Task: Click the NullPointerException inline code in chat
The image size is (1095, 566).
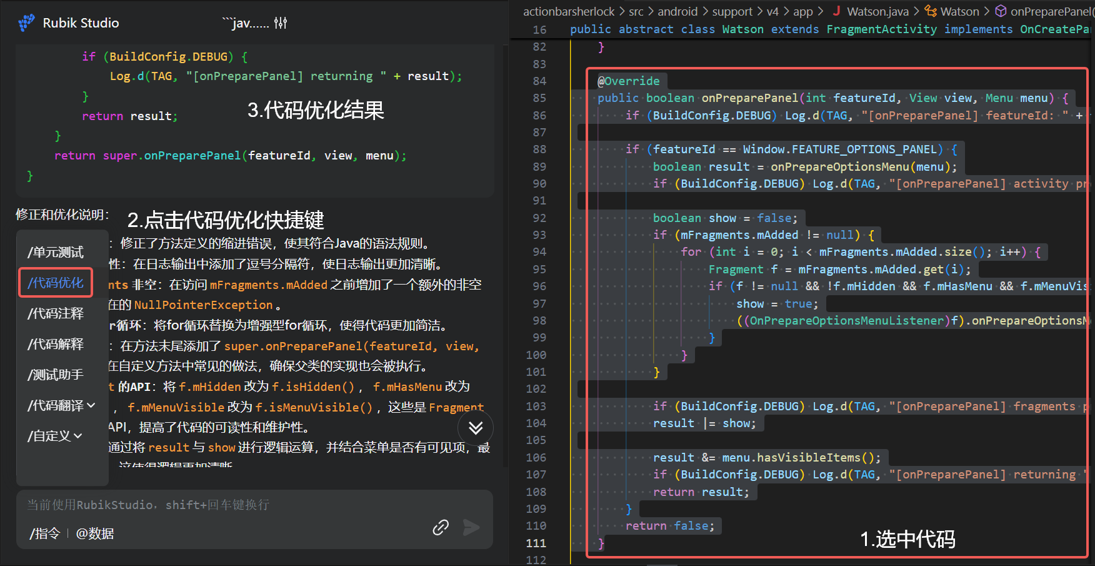Action: coord(204,305)
